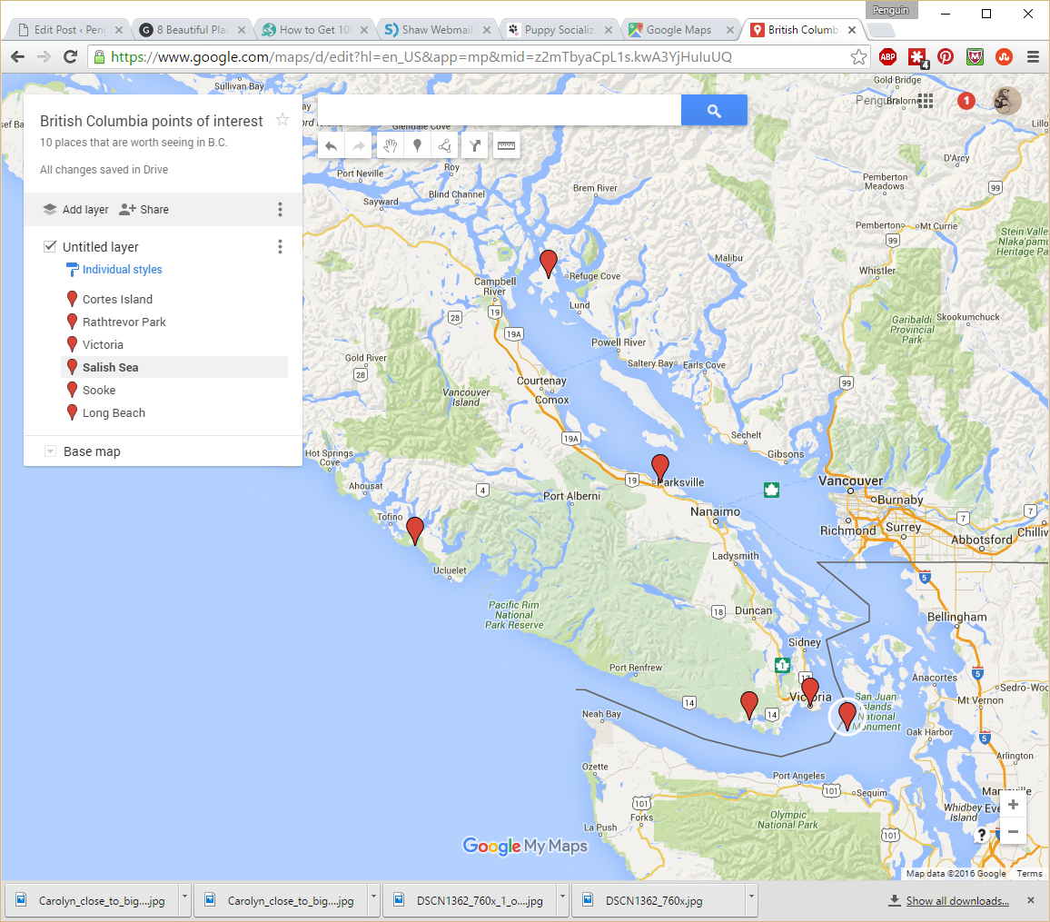Click the map title British Columbia points of interest
Image resolution: width=1050 pixels, height=922 pixels.
point(152,121)
